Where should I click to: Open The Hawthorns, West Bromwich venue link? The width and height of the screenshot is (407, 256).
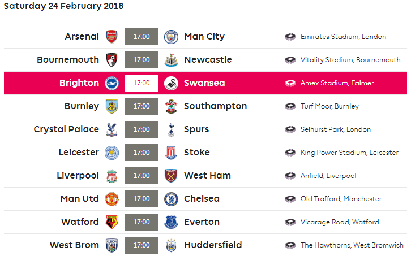tap(352, 245)
